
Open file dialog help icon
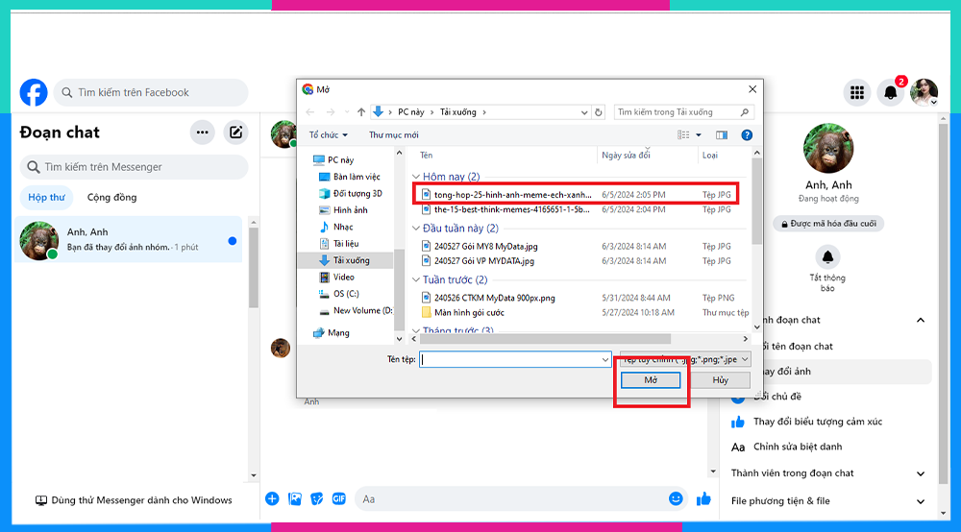747,135
